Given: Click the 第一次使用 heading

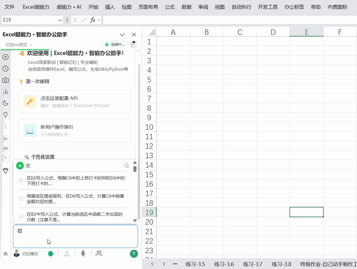Looking at the screenshot, I should click(x=37, y=81).
